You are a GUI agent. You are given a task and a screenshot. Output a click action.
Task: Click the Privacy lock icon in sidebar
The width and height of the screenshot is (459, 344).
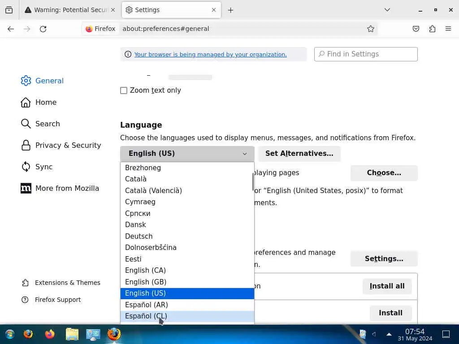click(26, 146)
